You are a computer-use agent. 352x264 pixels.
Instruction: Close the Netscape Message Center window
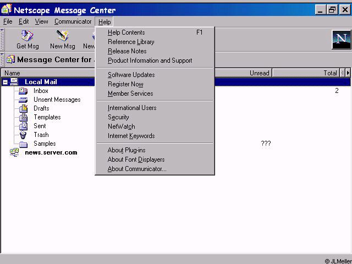[345, 10]
